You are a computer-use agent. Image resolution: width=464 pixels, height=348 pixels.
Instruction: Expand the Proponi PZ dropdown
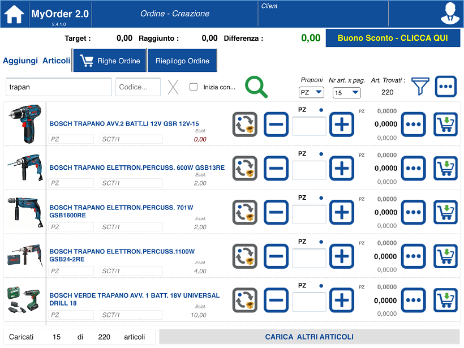[x=311, y=92]
